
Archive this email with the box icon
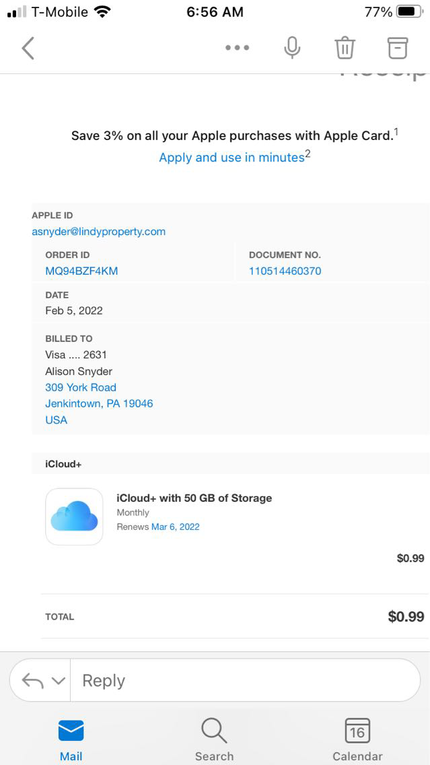pos(398,48)
